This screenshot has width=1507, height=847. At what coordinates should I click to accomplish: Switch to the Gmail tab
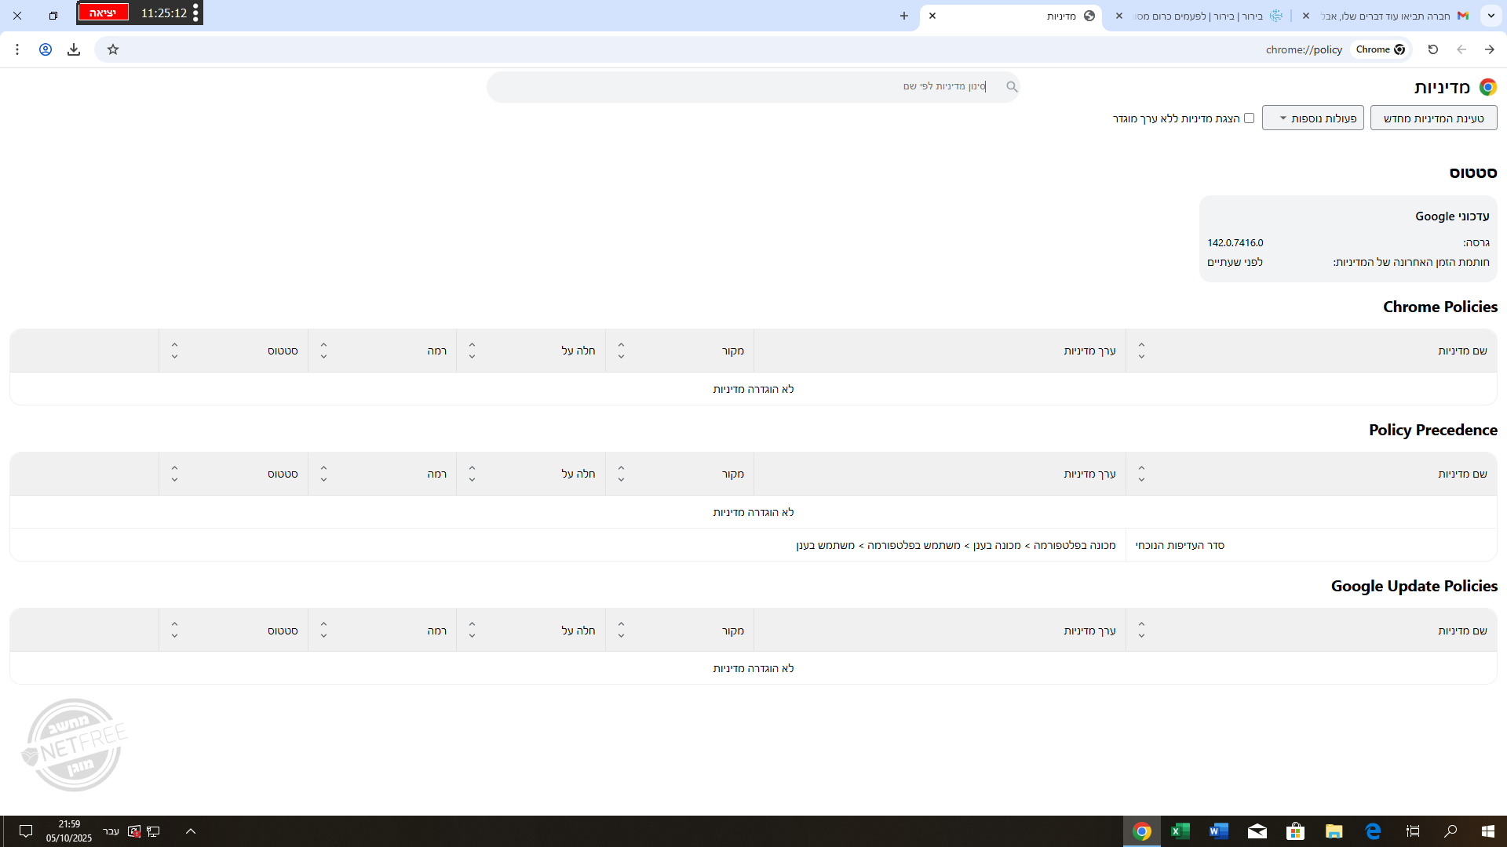[1389, 16]
